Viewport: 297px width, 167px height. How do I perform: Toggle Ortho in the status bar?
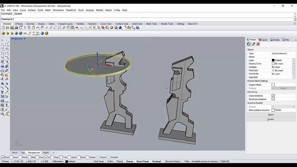[x=110, y=161]
